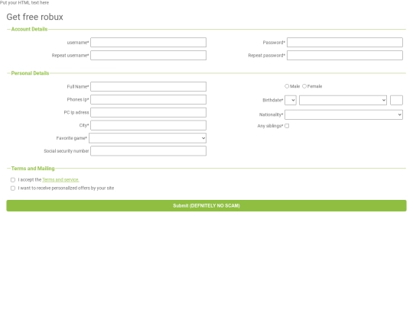This screenshot has width=413, height=309.
Task: Click the Account Details section label
Action: [29, 29]
